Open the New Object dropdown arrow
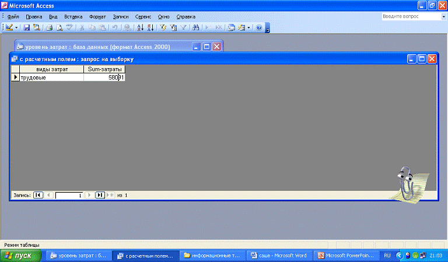 pyautogui.click(x=249, y=27)
